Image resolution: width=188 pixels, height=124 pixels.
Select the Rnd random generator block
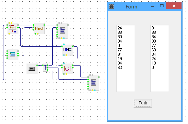pos(39,28)
